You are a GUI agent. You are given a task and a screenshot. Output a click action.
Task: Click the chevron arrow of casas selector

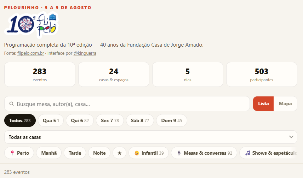coord(291,137)
